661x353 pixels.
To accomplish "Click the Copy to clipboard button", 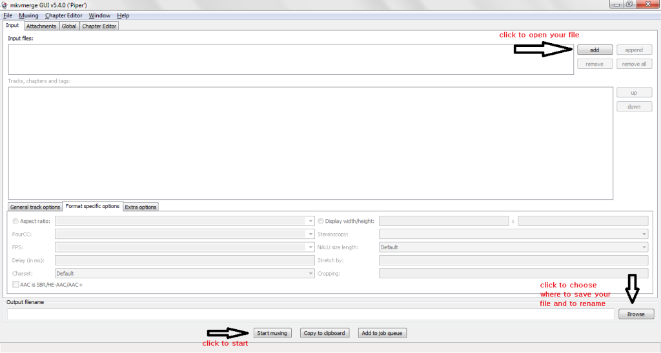I will [x=324, y=333].
